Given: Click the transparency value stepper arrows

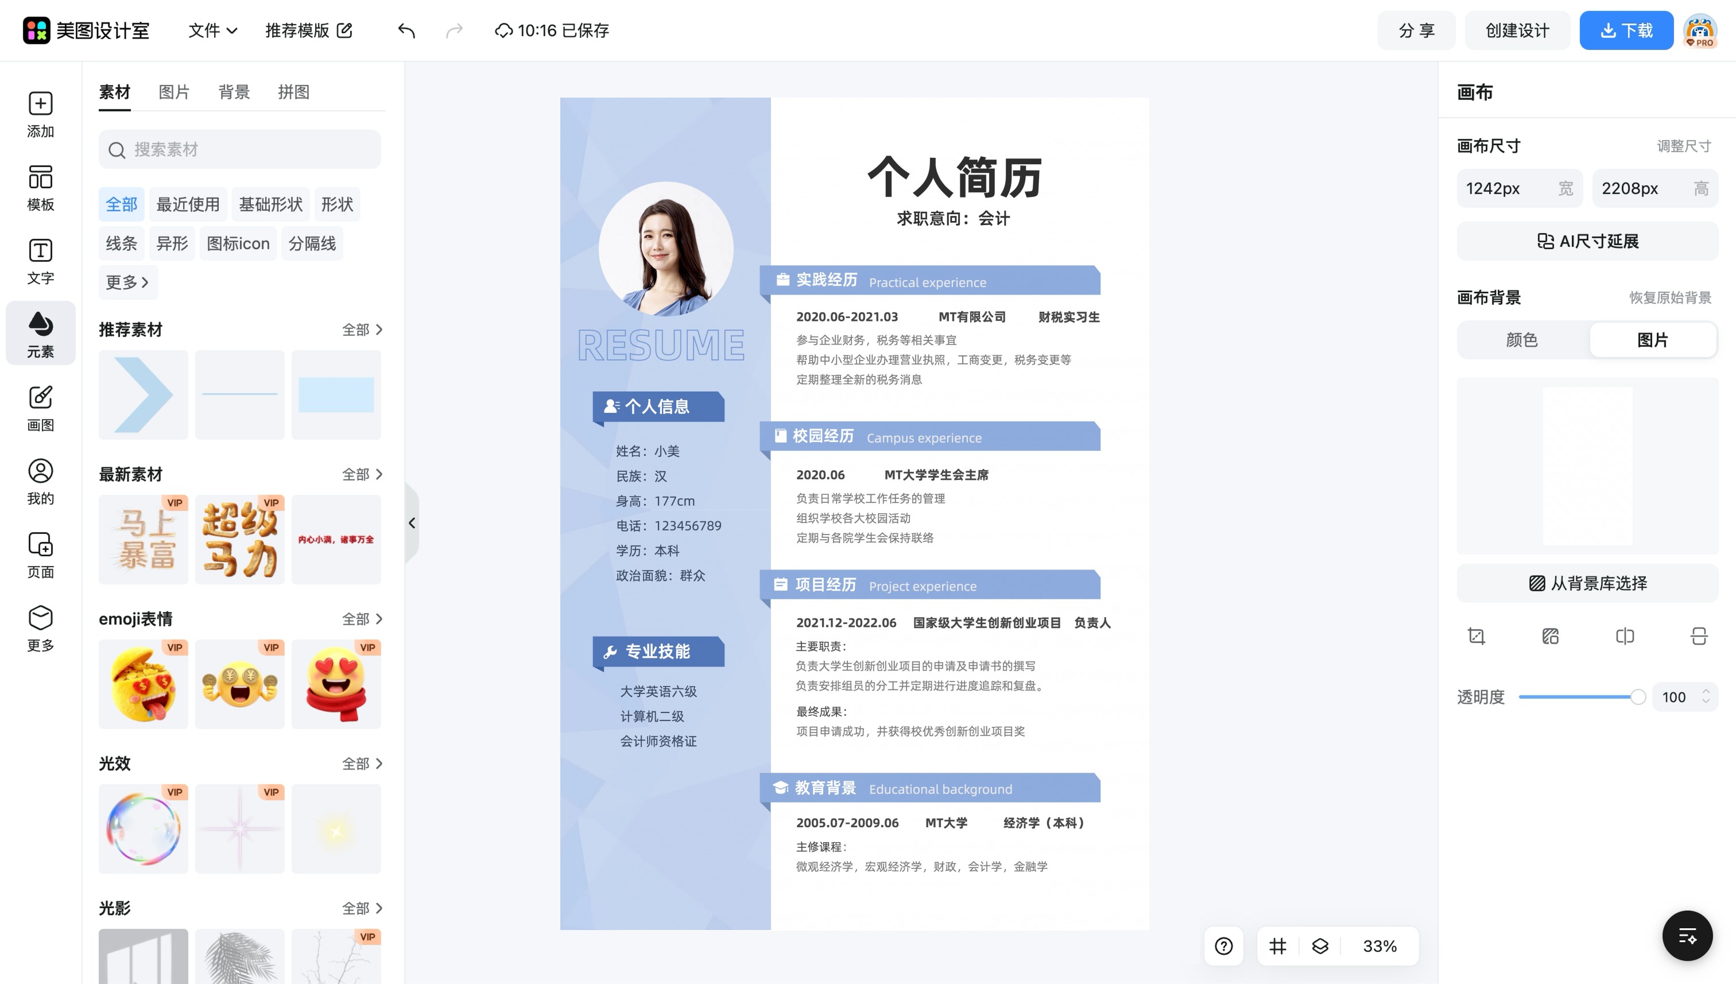Looking at the screenshot, I should (1706, 697).
